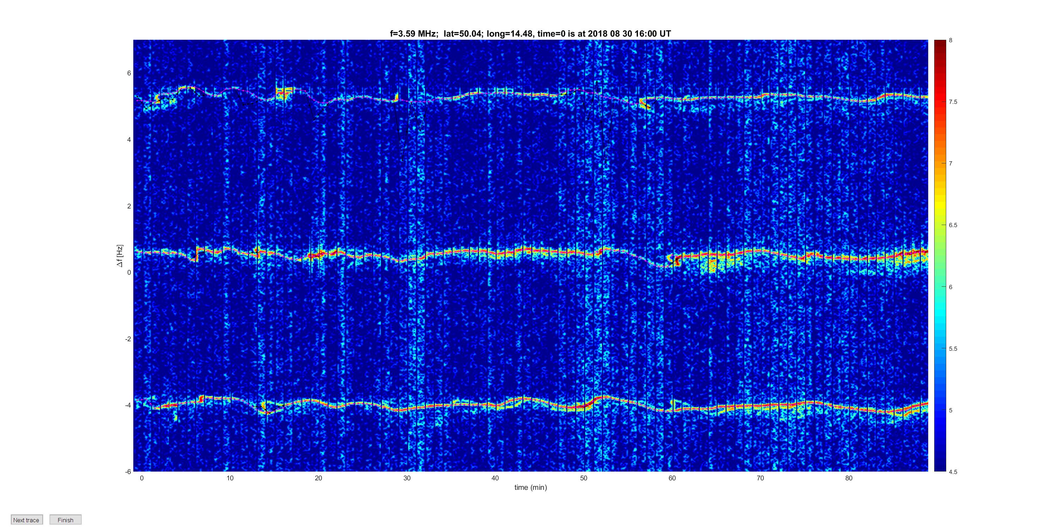Click the 'time (min)' x-axis label

click(x=531, y=487)
